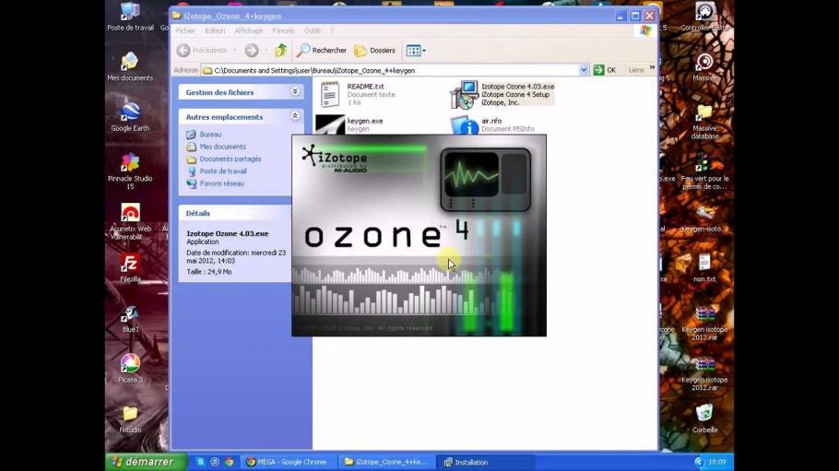
Task: Open Affichage menu
Action: click(249, 31)
